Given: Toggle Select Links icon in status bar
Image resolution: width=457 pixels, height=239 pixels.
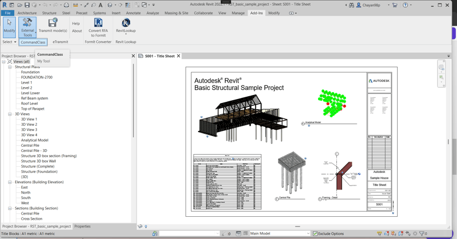Looking at the screenshot, I should click(x=379, y=233).
